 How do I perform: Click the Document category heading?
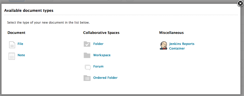pos(16,33)
